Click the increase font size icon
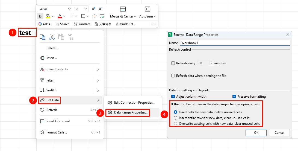 pyautogui.click(x=93, y=9)
